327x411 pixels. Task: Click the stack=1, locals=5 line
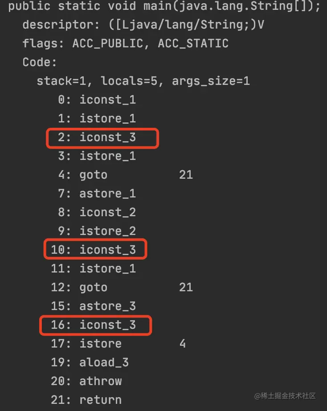(143, 81)
